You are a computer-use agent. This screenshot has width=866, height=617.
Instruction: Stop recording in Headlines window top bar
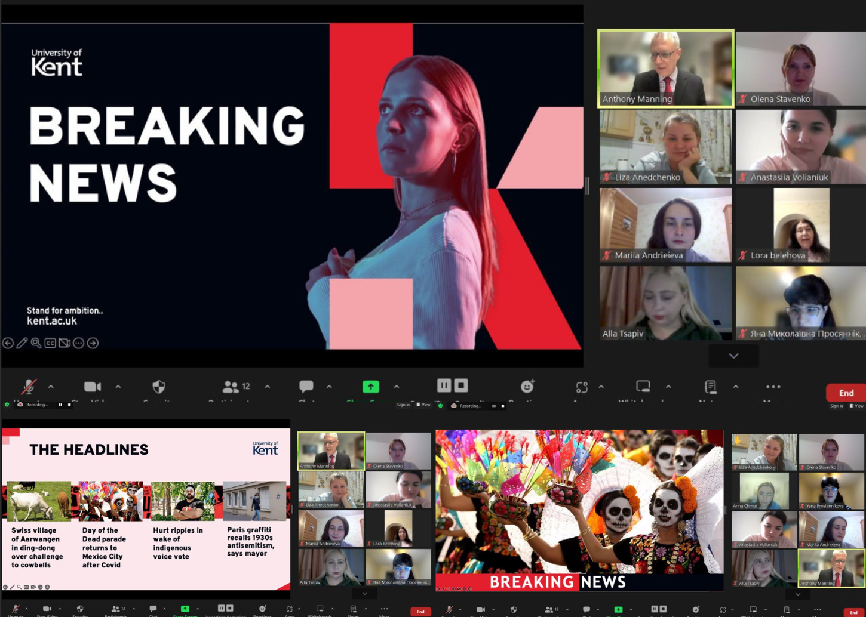[x=69, y=405]
